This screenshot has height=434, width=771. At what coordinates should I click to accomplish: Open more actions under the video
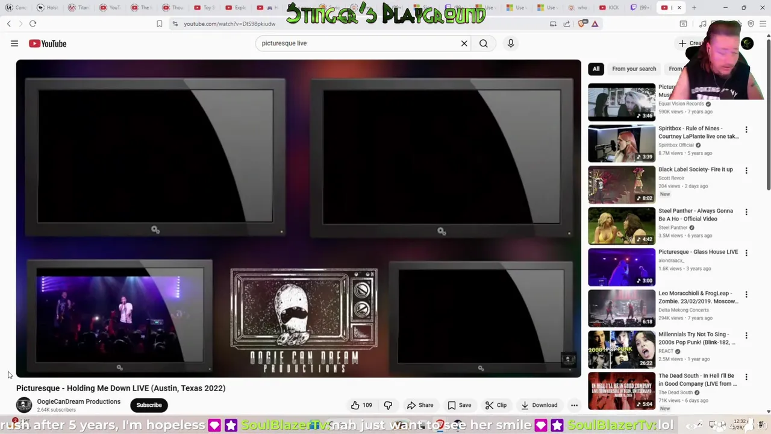tap(574, 405)
